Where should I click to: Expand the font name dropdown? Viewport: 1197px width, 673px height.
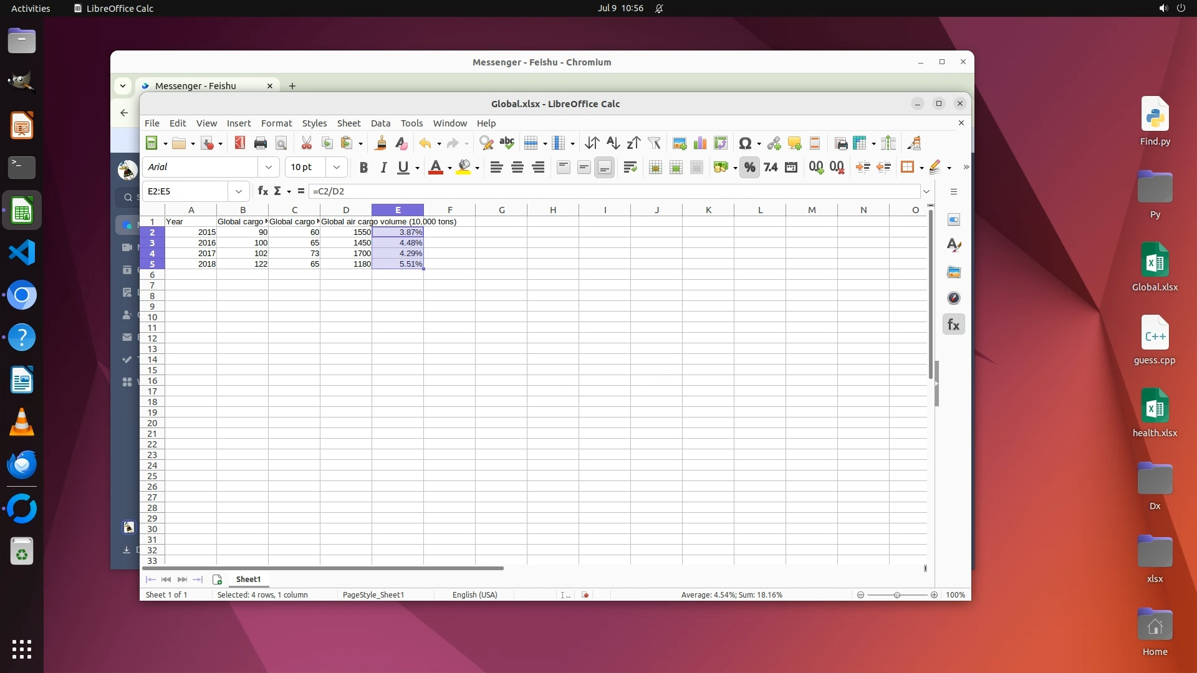[x=268, y=167]
